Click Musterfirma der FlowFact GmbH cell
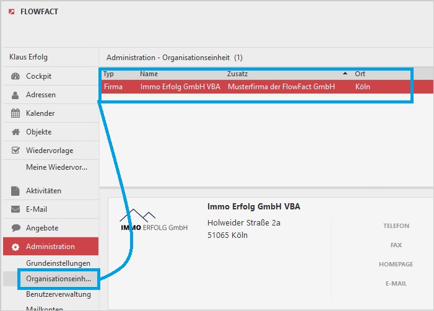Image resolution: width=434 pixels, height=311 pixels. click(281, 87)
